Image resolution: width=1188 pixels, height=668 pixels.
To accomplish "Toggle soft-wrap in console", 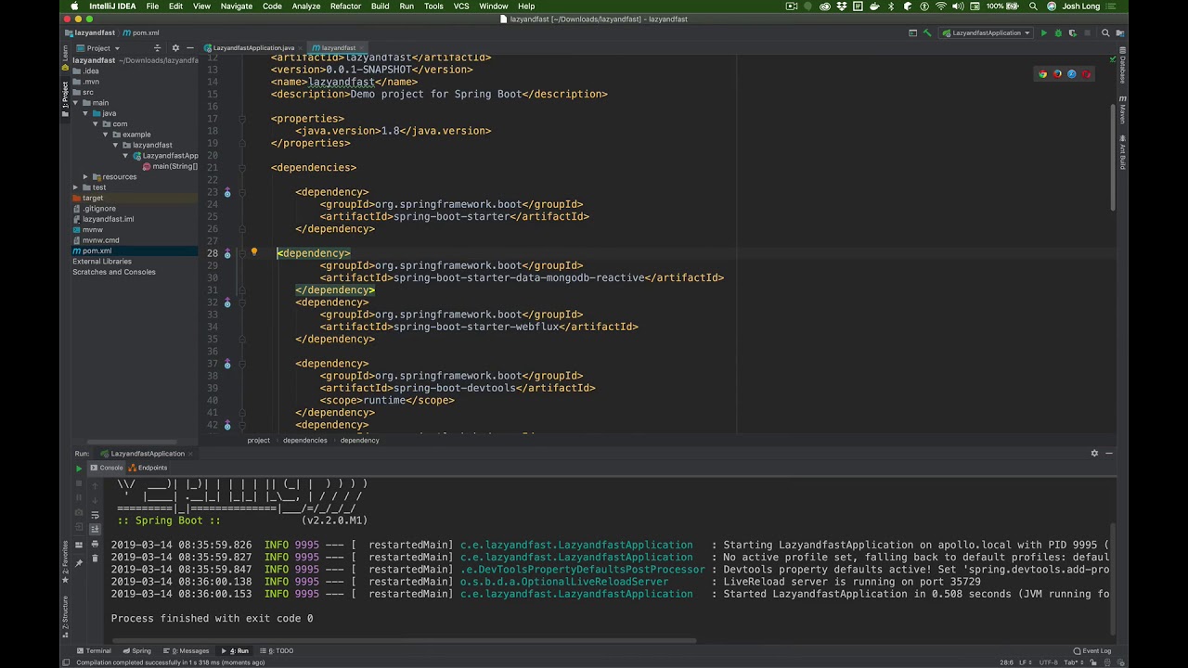I will 95,513.
